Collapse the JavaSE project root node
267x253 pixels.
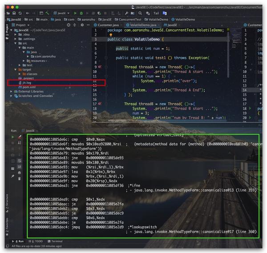click(x=11, y=30)
